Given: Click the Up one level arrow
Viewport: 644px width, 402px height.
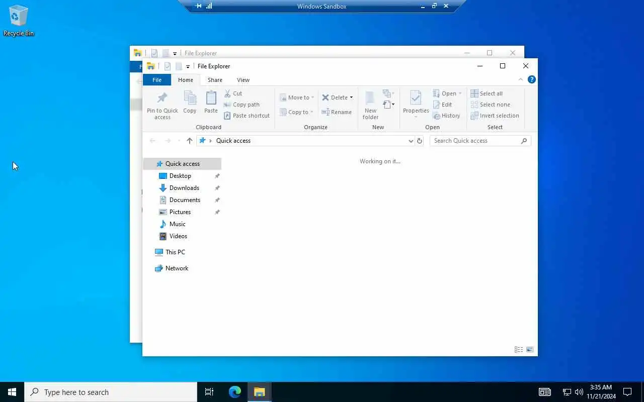Looking at the screenshot, I should point(189,141).
